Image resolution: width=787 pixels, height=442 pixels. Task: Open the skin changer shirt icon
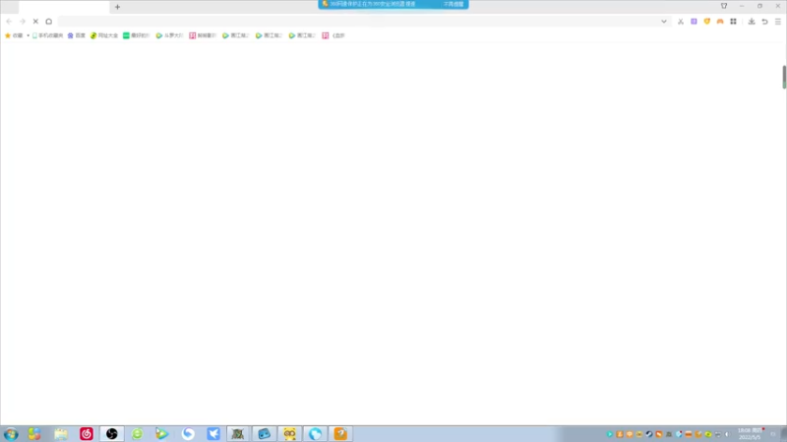coord(724,6)
